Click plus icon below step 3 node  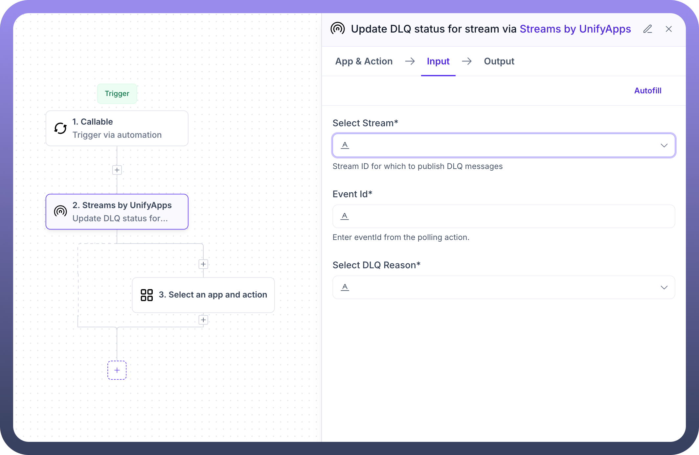(203, 320)
